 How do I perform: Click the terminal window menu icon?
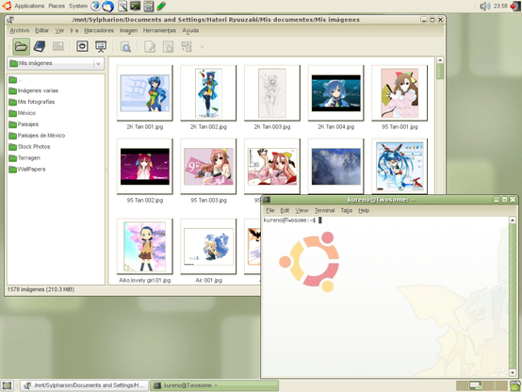(x=267, y=200)
